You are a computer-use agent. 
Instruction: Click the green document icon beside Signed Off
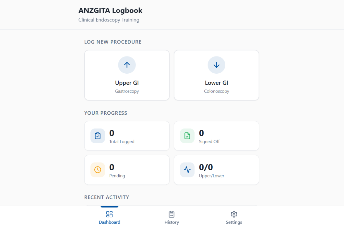pyautogui.click(x=187, y=136)
